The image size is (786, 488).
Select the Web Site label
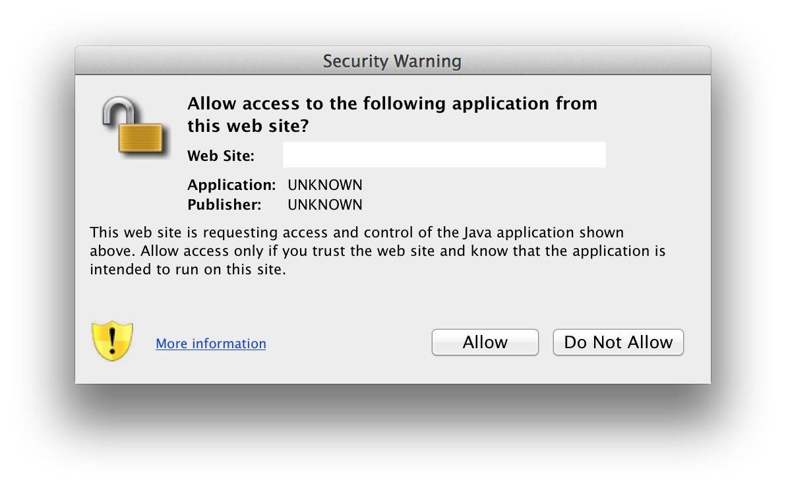(x=221, y=156)
